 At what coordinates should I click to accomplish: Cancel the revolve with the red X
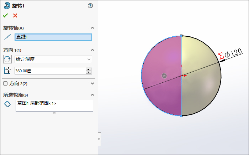(x=15, y=15)
